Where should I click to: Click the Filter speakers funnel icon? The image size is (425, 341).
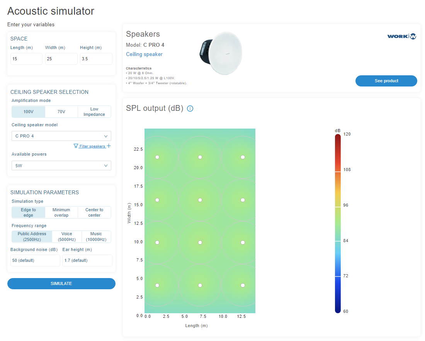(76, 146)
